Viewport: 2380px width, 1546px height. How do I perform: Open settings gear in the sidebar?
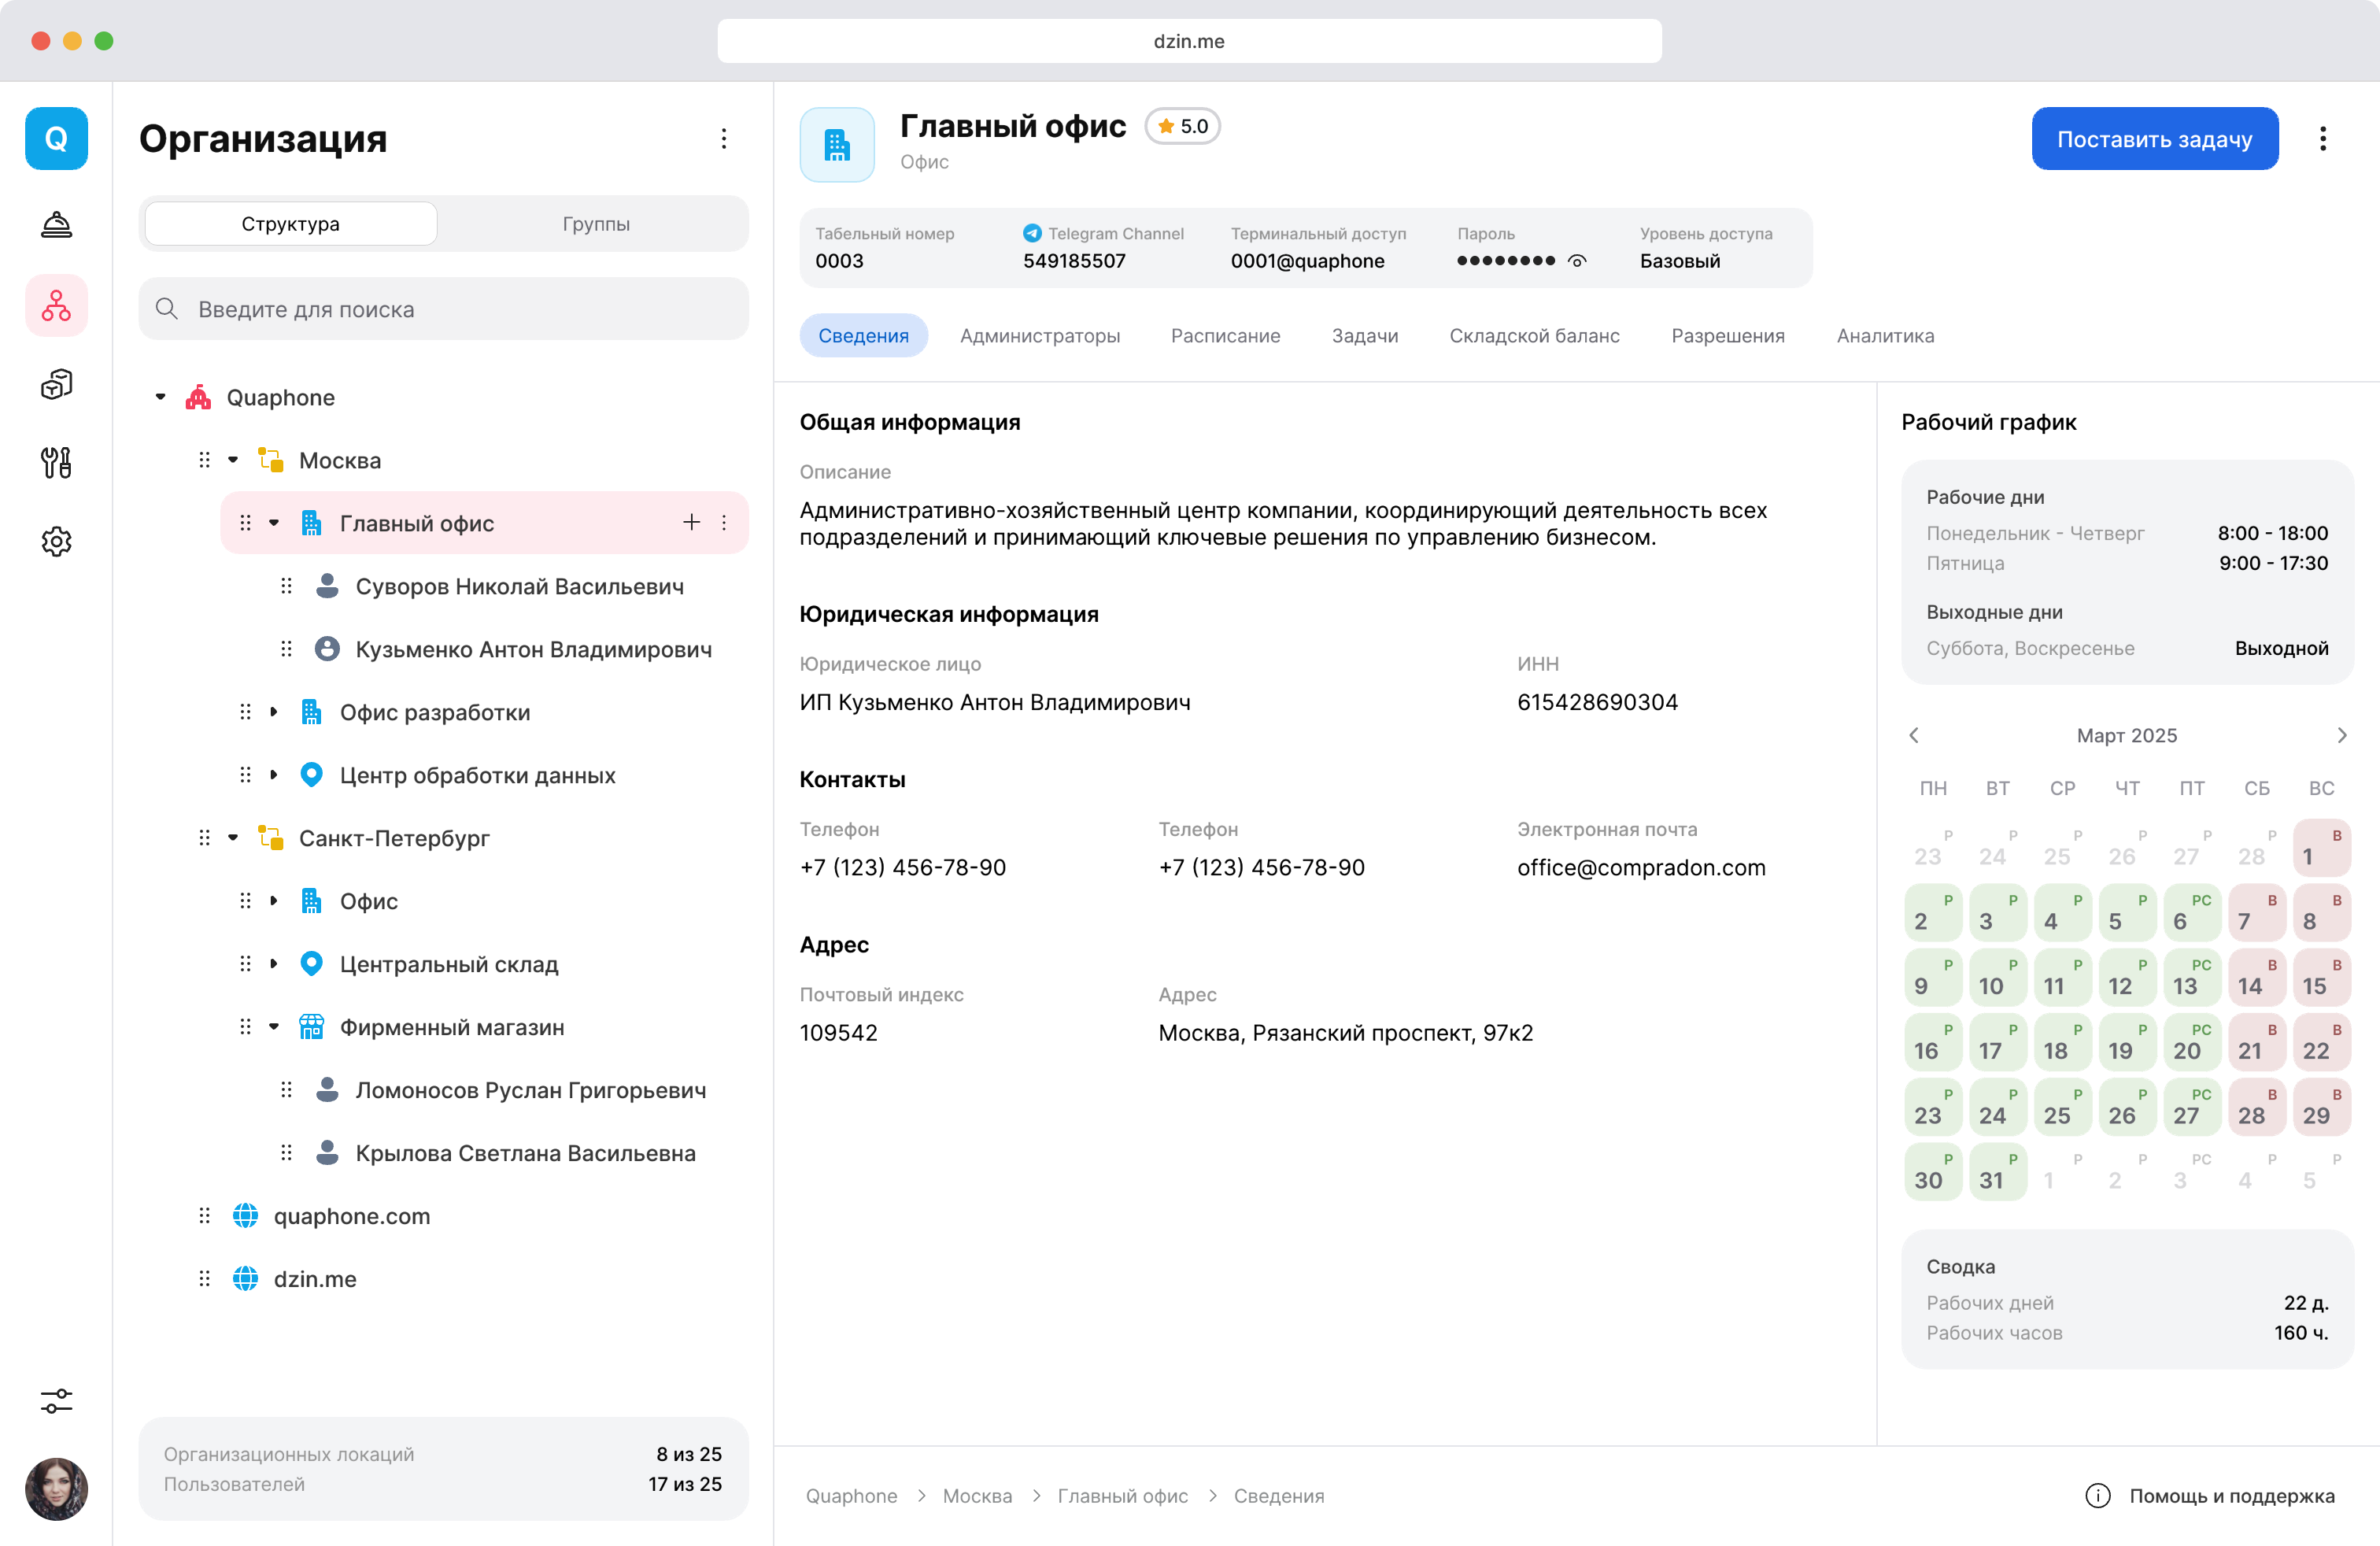coord(56,541)
